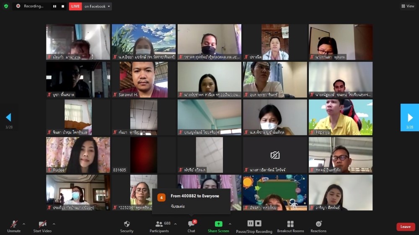This screenshot has width=419, height=235.
Task: Stop recording using the top-bar stop button
Action: [63, 6]
